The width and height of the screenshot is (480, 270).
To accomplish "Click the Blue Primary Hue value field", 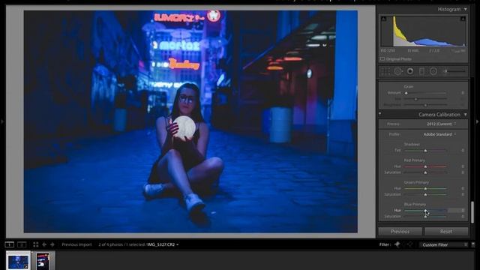I will (x=457, y=211).
